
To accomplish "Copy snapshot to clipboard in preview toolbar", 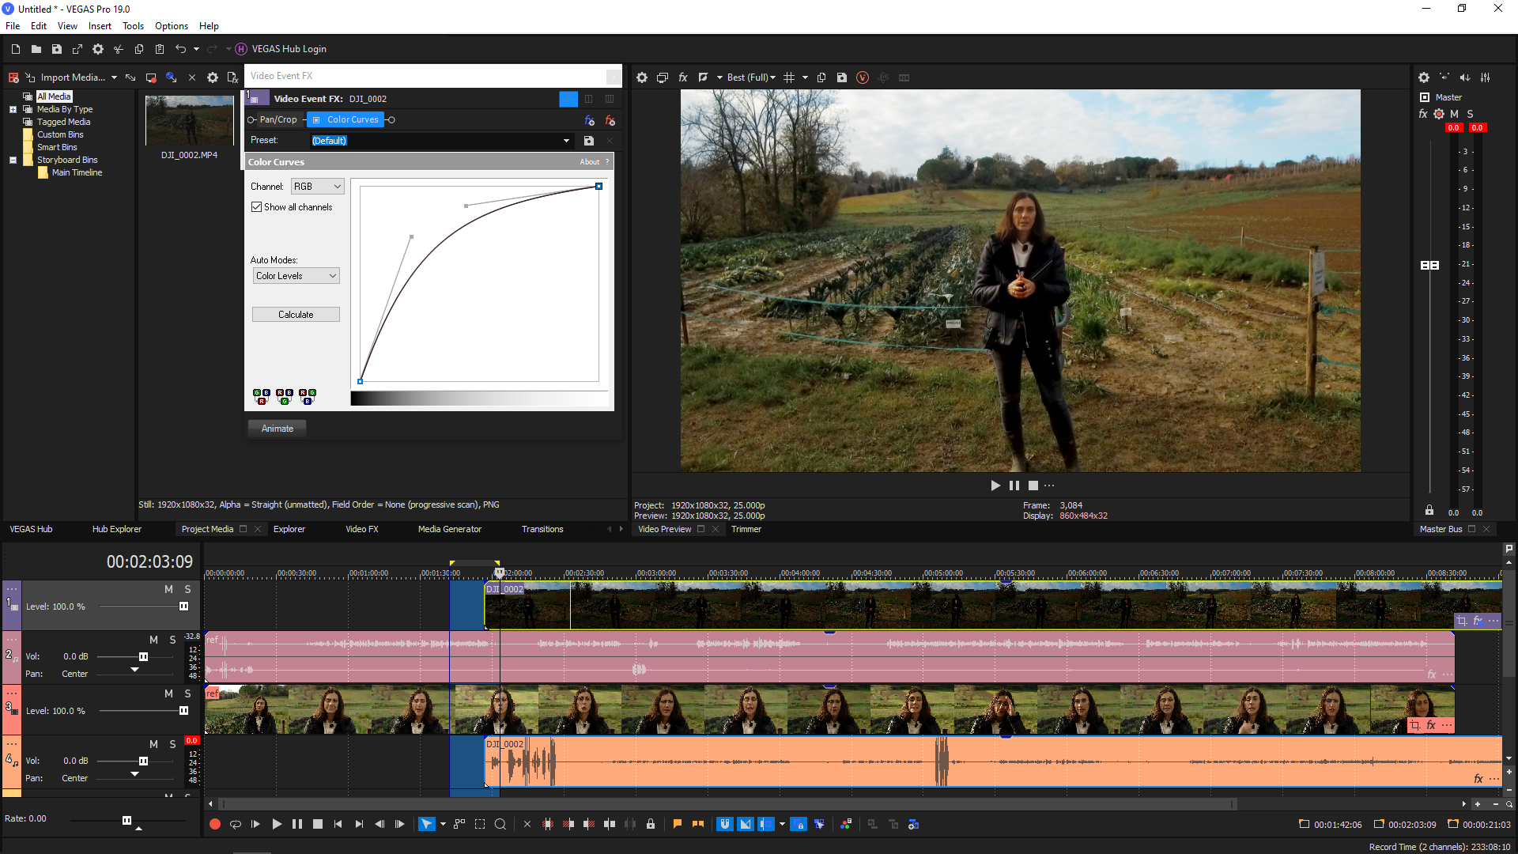I will [821, 77].
